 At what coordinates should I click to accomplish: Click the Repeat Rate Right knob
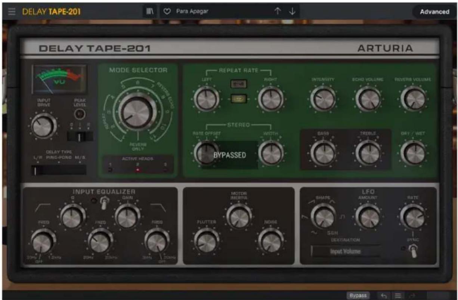[271, 100]
